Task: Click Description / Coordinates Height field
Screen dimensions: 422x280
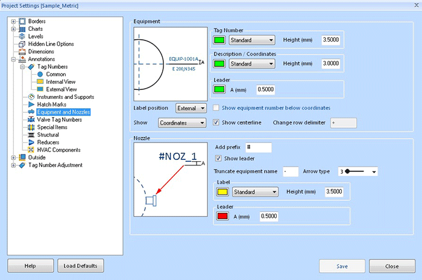Action: [x=331, y=63]
